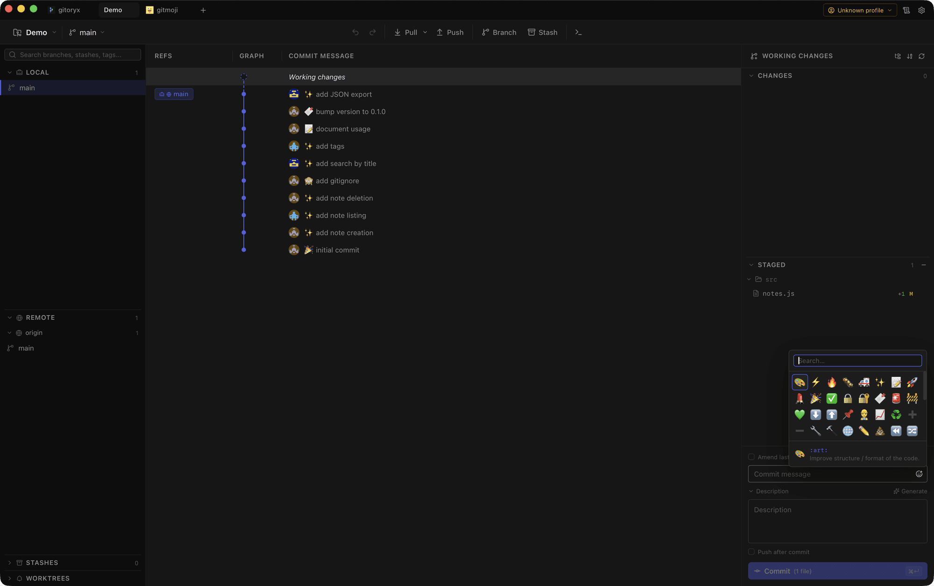
Task: Click the Pull button
Action: pos(405,32)
